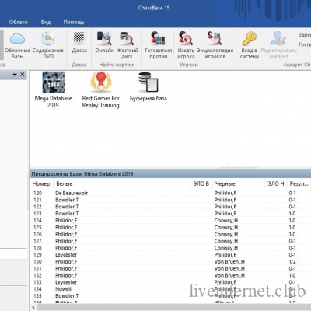
Task: Select Nowell in game 134
Action: (63, 289)
